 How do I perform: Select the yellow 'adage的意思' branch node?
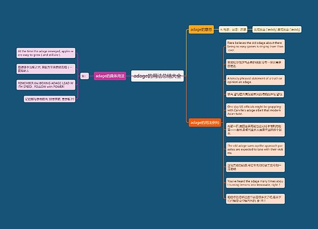coord(201,29)
